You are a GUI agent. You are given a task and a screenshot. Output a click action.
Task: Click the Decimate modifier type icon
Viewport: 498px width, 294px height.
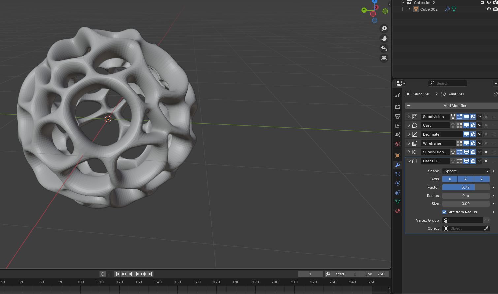click(415, 134)
